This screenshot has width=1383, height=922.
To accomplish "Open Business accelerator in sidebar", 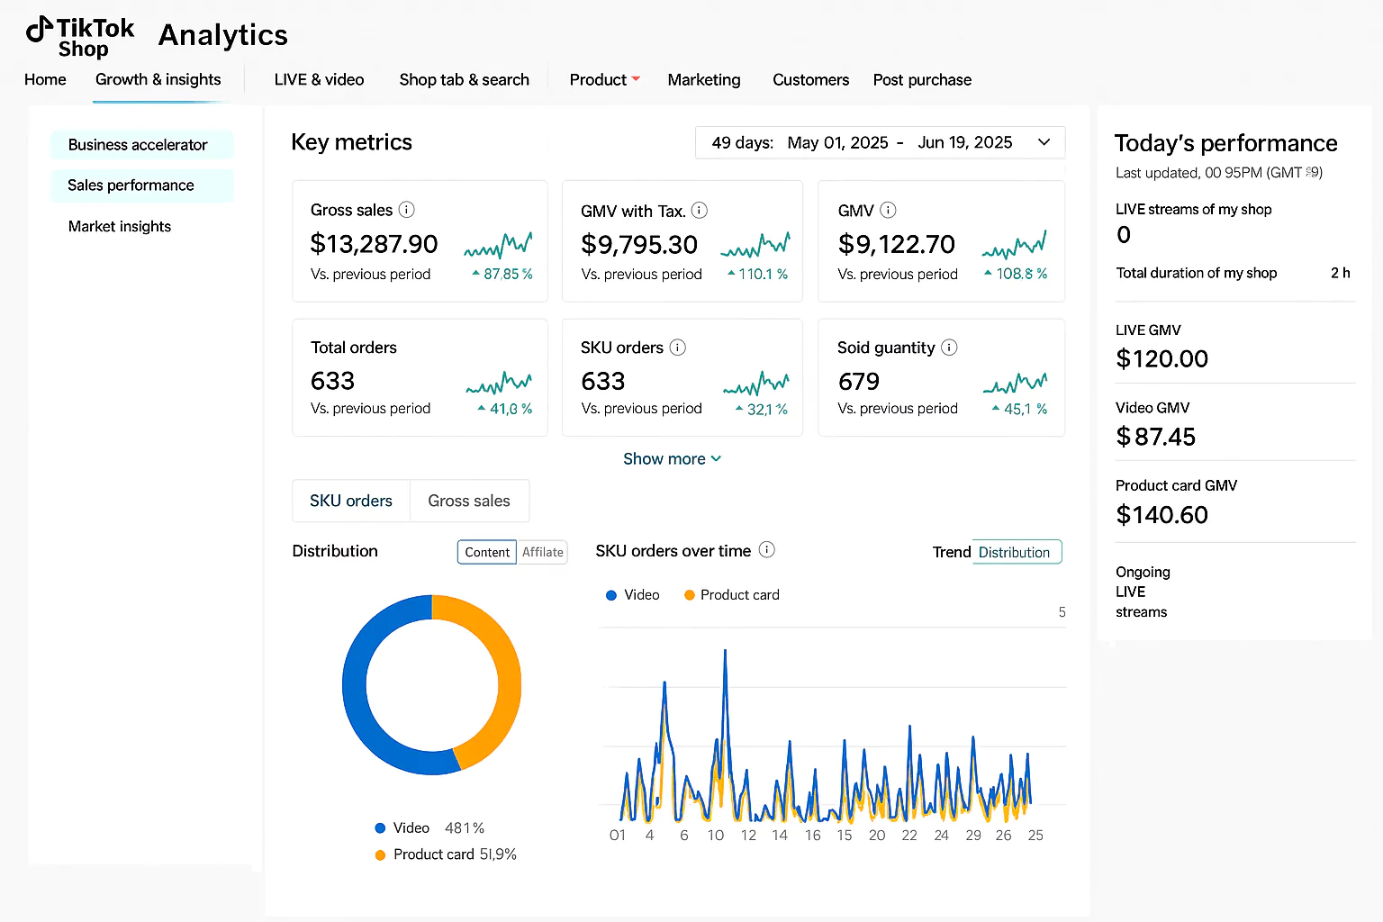I will tap(142, 145).
